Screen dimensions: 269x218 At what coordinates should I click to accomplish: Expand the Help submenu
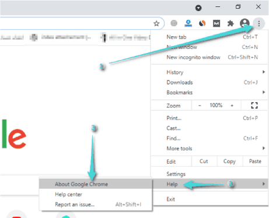point(209,184)
